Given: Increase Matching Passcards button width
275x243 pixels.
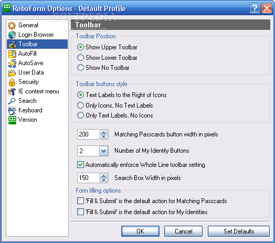Looking at the screenshot, I should (104, 132).
